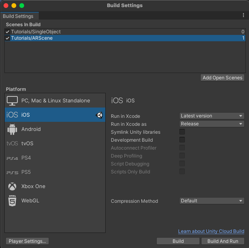The image size is (249, 248).
Task: Click the PC, Mac & Linux Standalone monitor icon
Action: coord(12,101)
